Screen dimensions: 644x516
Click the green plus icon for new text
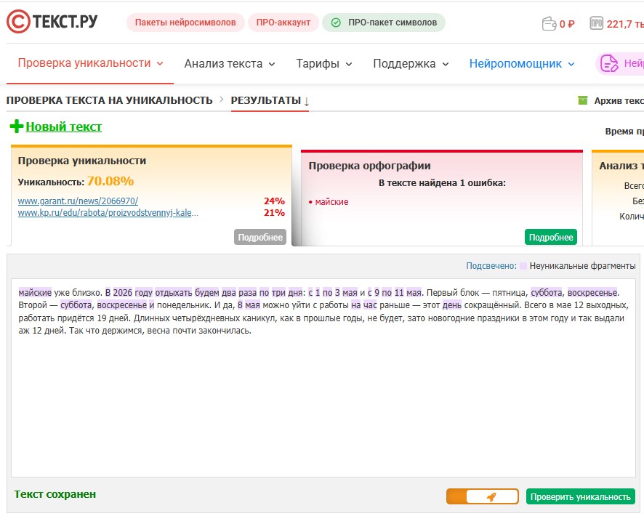point(17,126)
